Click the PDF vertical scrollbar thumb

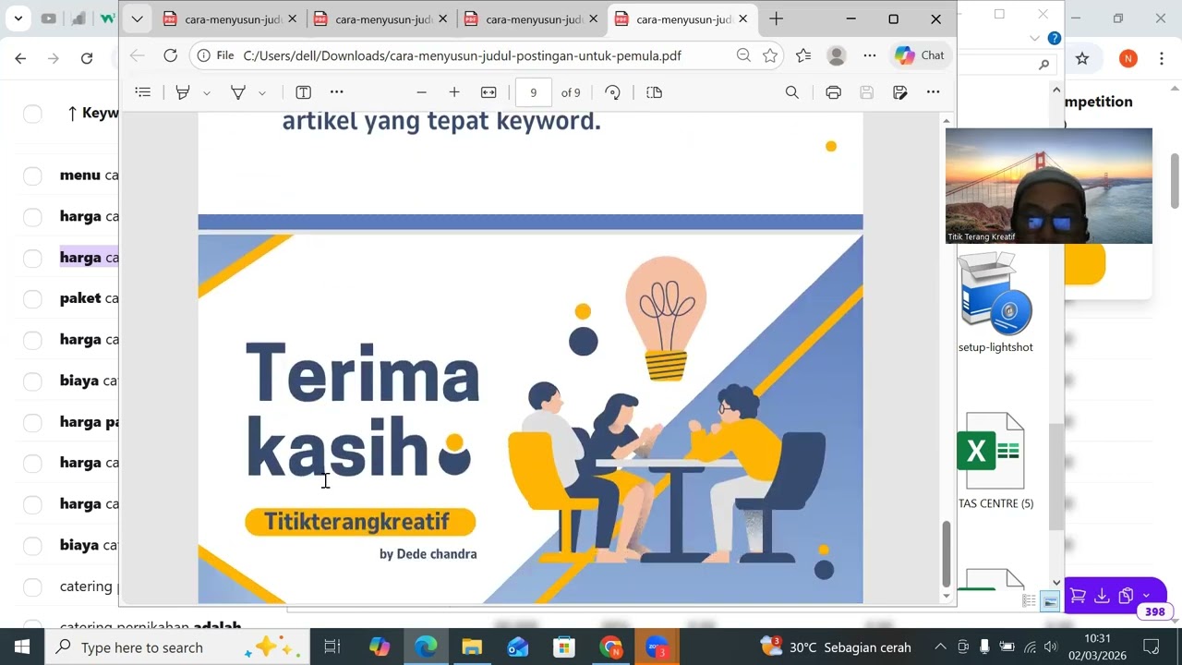click(x=947, y=553)
